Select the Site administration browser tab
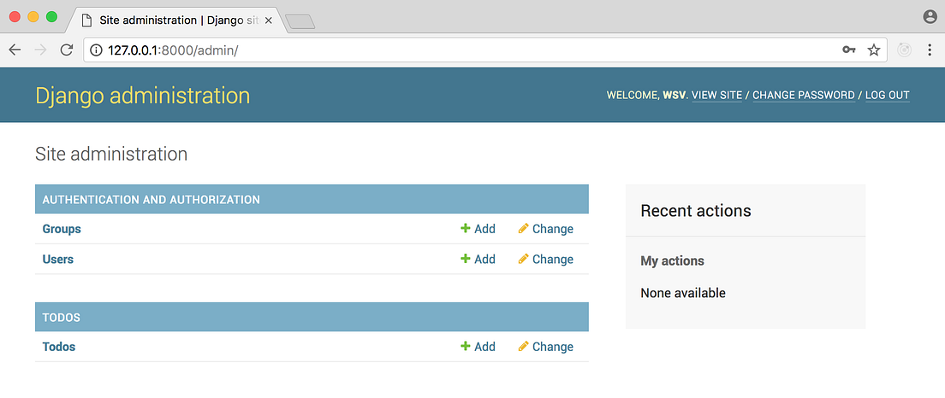The width and height of the screenshot is (945, 398). [176, 20]
